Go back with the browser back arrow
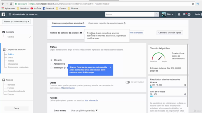This screenshot has width=202, height=113. pyautogui.click(x=3, y=4)
